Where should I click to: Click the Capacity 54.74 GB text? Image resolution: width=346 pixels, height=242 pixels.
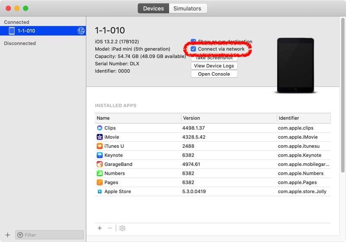click(x=140, y=56)
